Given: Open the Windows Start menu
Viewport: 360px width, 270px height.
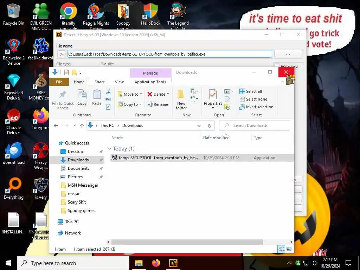Looking at the screenshot, I should [8, 263].
